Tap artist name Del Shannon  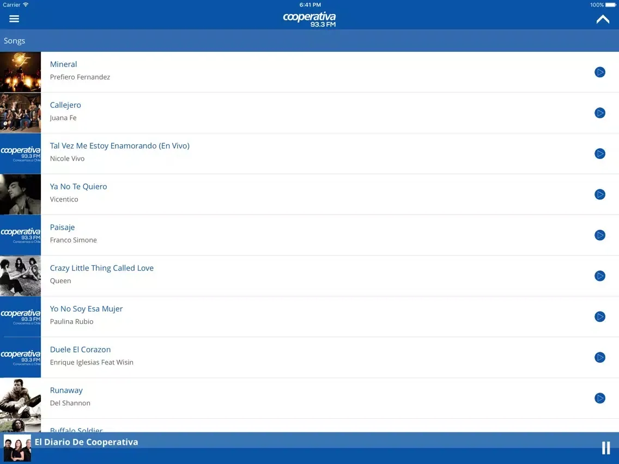70,403
